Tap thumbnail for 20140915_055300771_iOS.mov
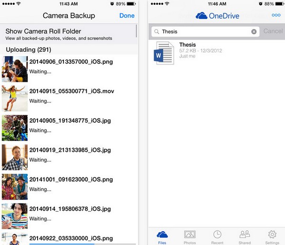 click(x=15, y=98)
